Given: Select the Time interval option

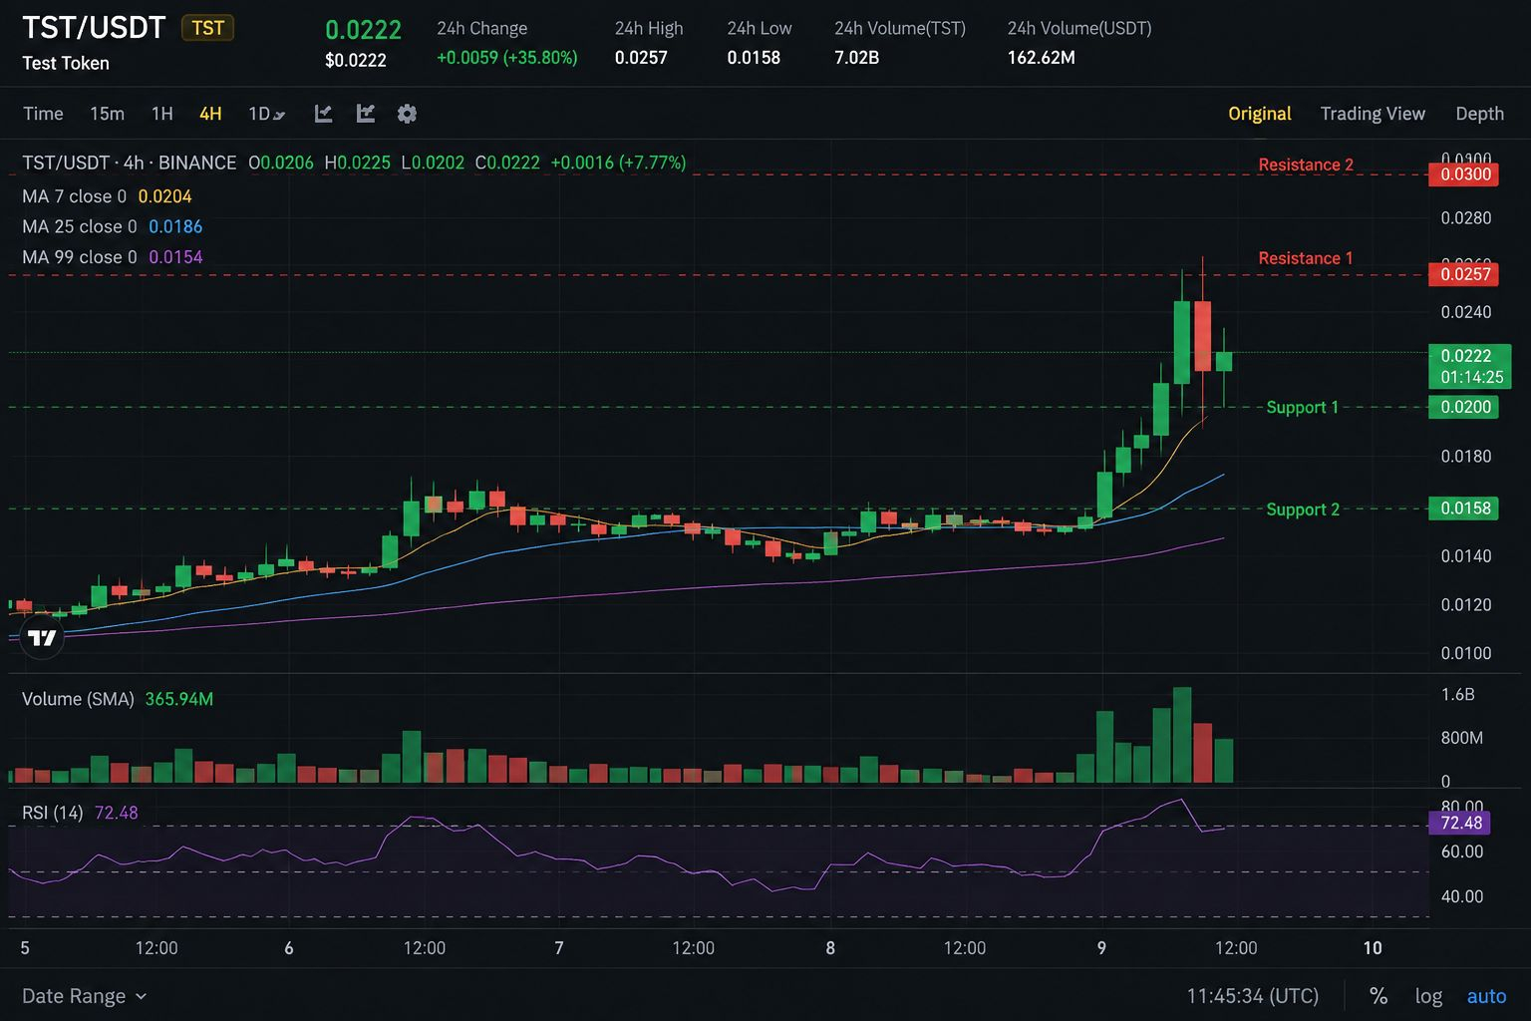Looking at the screenshot, I should (x=43, y=114).
